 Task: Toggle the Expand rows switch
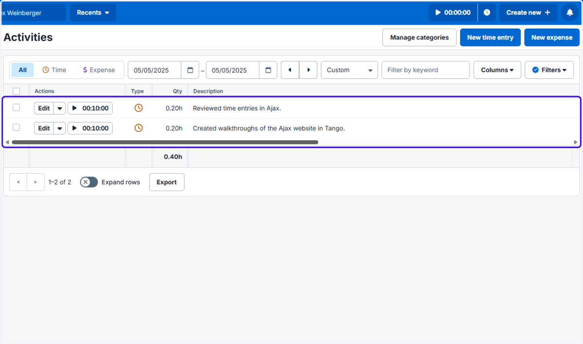coord(89,182)
